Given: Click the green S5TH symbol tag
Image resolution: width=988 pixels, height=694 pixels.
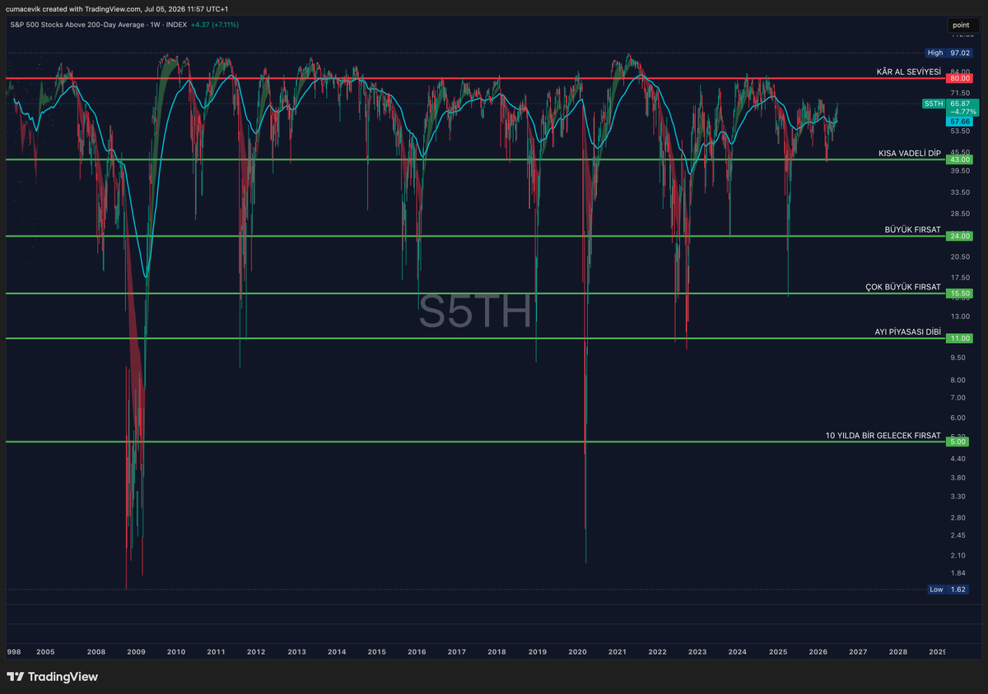Looking at the screenshot, I should tap(933, 104).
